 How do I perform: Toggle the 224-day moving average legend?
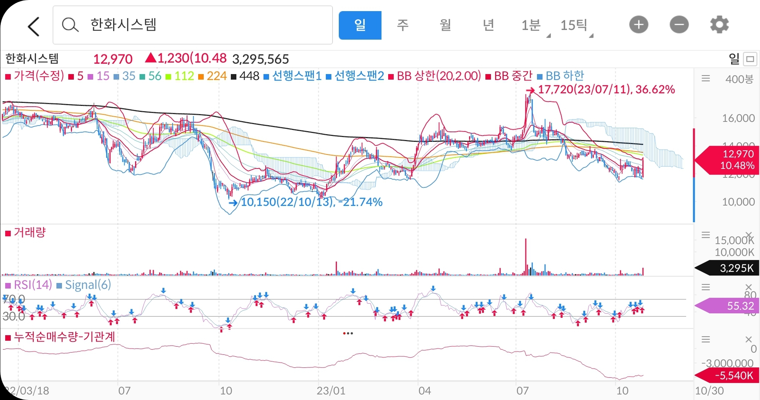click(212, 76)
